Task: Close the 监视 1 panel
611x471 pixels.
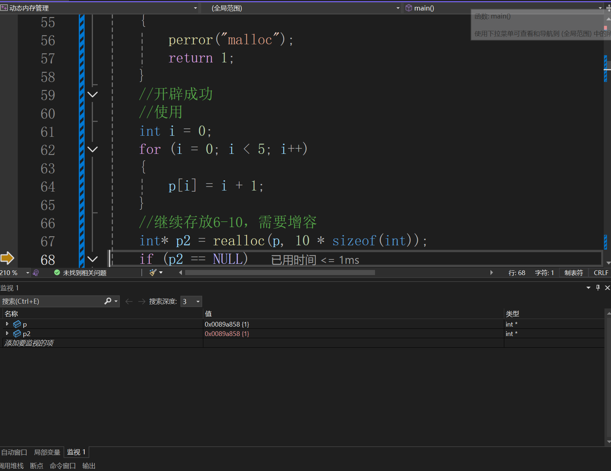Action: 607,288
